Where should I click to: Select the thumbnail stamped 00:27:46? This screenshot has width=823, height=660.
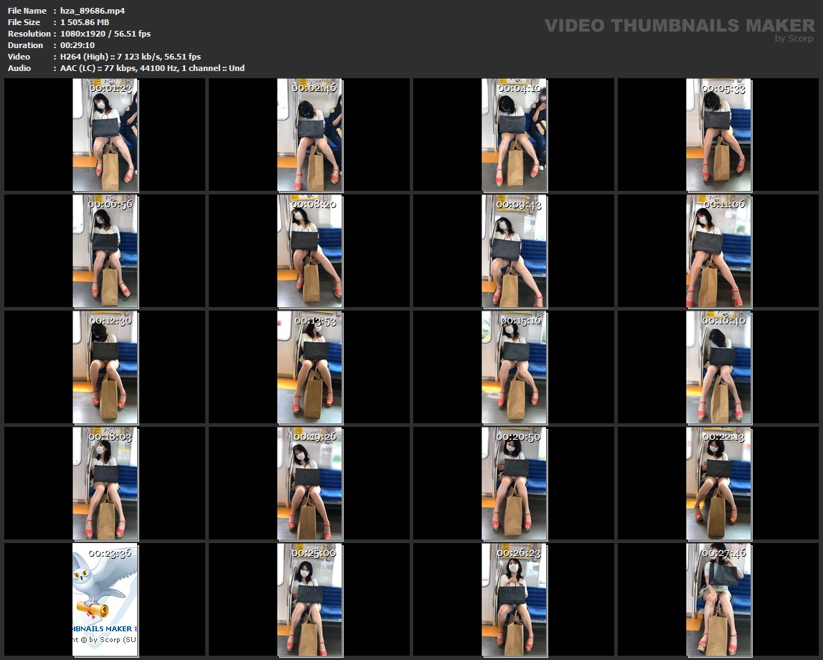(718, 600)
